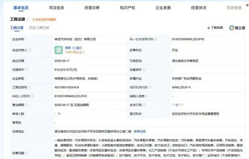This screenshot has width=249, height=159.
Task: Click 2026-08-17 至 无固定期限 value
Action: [72, 105]
